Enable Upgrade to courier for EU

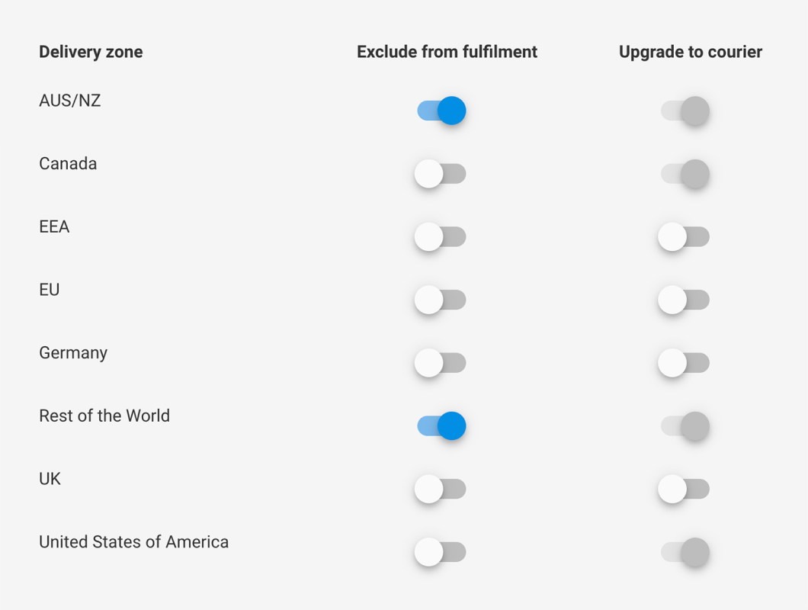click(x=685, y=300)
